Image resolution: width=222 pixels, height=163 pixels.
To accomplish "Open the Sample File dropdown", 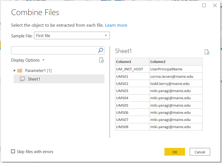I will pos(72,35).
